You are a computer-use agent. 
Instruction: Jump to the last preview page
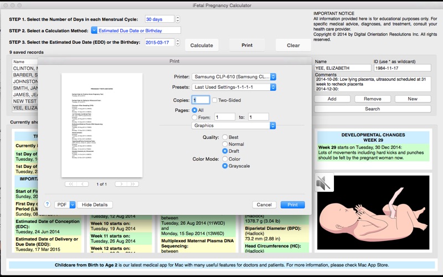(x=132, y=184)
